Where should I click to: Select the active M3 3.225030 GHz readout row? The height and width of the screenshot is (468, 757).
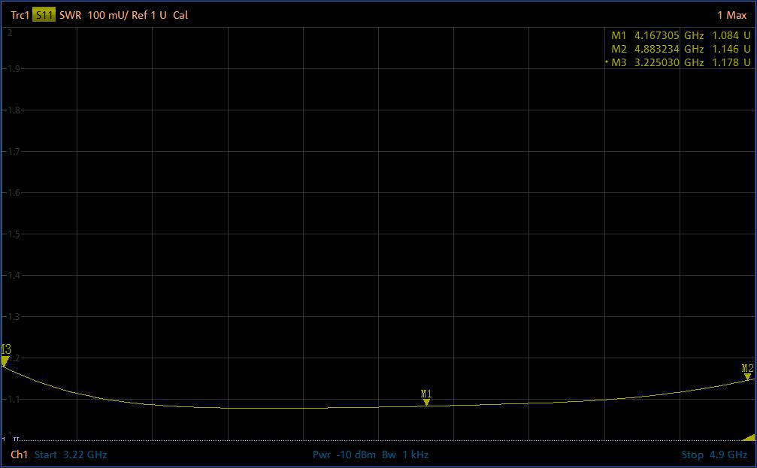(x=680, y=62)
